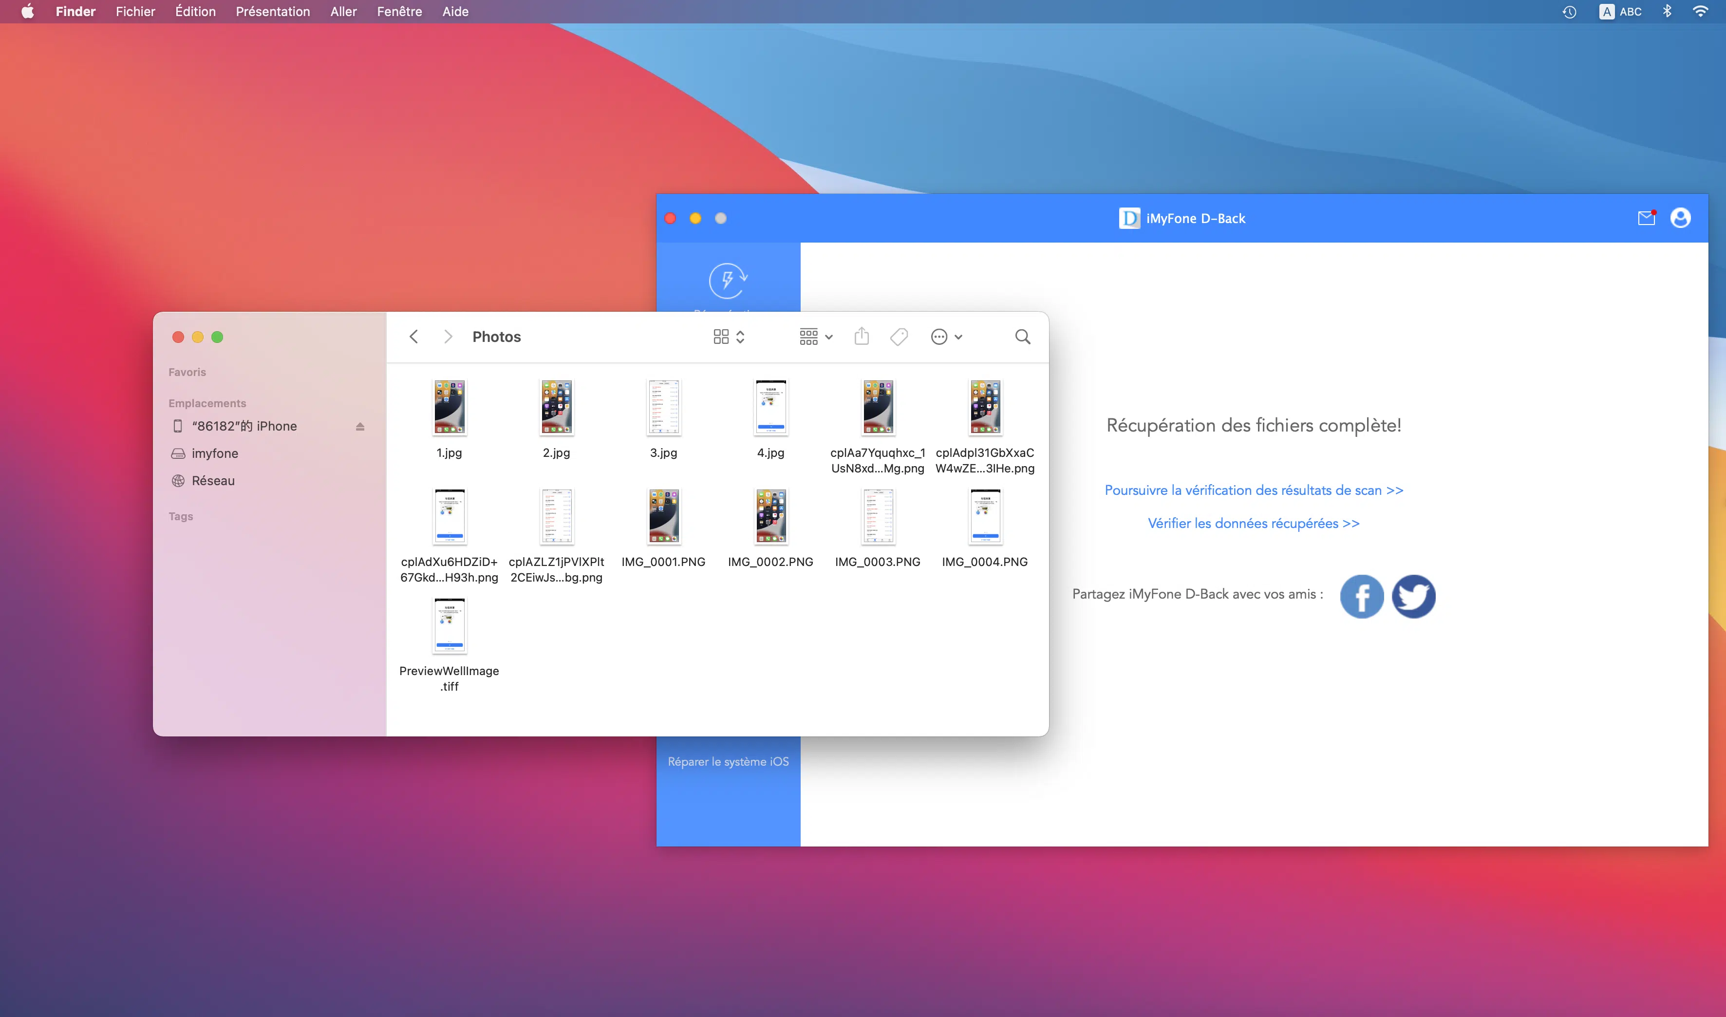
Task: Open the Fenêtre menu
Action: pos(399,12)
